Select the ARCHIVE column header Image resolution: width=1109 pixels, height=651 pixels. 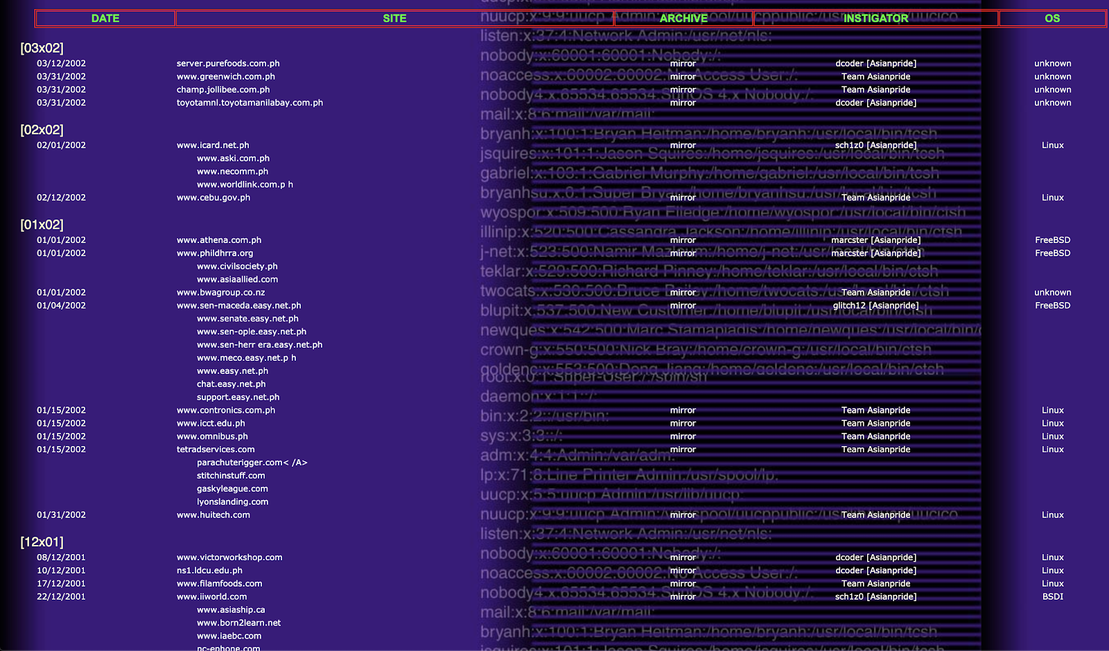684,19
